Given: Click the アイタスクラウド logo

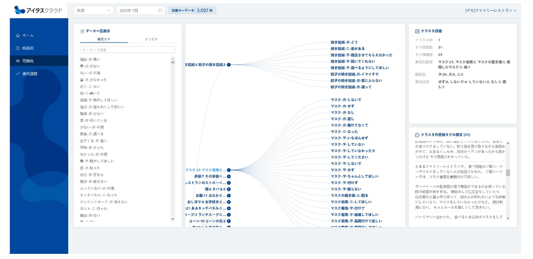Looking at the screenshot, I should tap(38, 10).
